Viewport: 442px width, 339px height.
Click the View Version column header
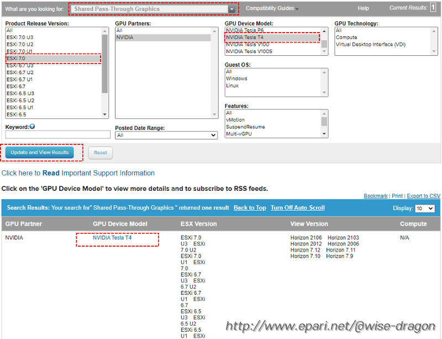click(309, 224)
